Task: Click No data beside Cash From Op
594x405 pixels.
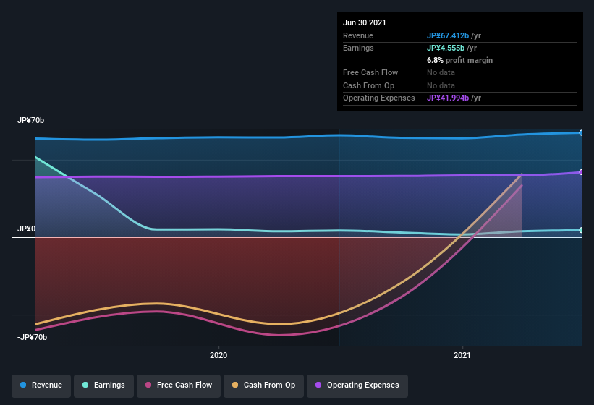Action: click(441, 85)
